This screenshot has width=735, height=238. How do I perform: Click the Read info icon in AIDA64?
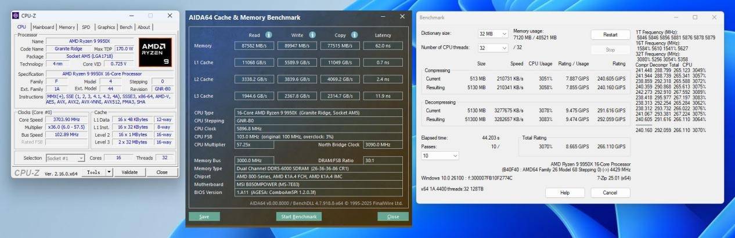click(x=268, y=35)
